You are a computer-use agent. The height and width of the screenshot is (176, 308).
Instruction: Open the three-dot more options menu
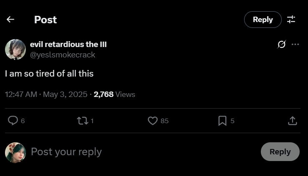click(295, 45)
